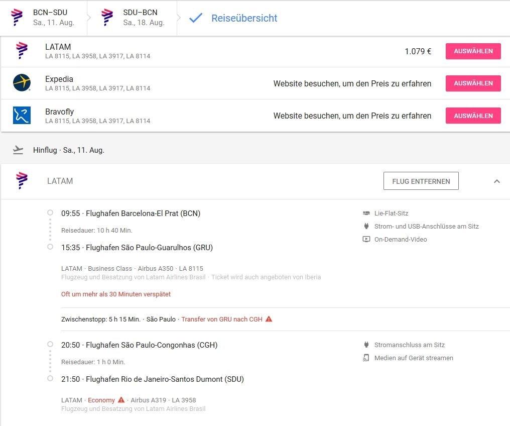The image size is (510, 426).
Task: Click the LATAM logo in the flight details header
Action: click(22, 181)
